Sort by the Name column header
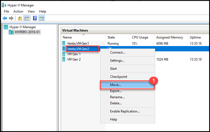The width and height of the screenshot is (210, 132). click(67, 37)
